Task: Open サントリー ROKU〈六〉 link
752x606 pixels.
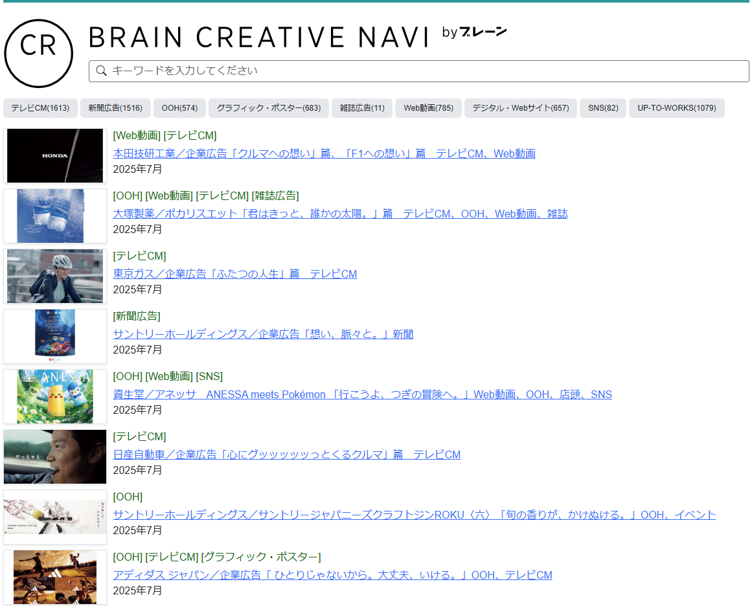Action: tap(415, 515)
